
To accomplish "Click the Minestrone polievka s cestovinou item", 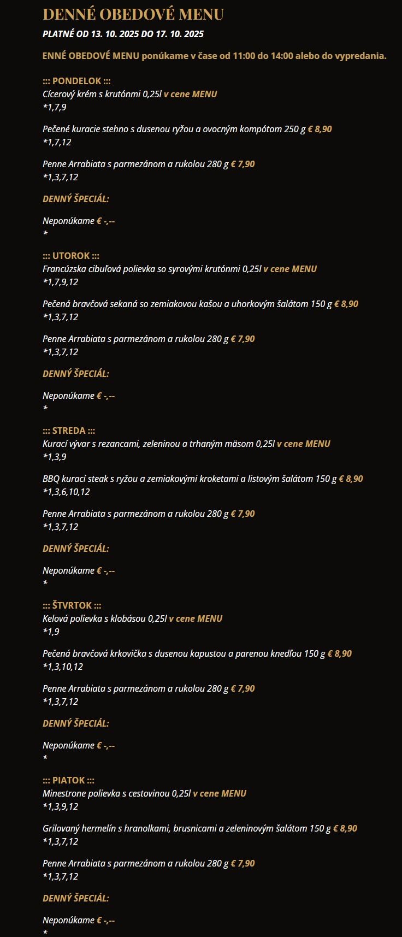I will [x=116, y=793].
